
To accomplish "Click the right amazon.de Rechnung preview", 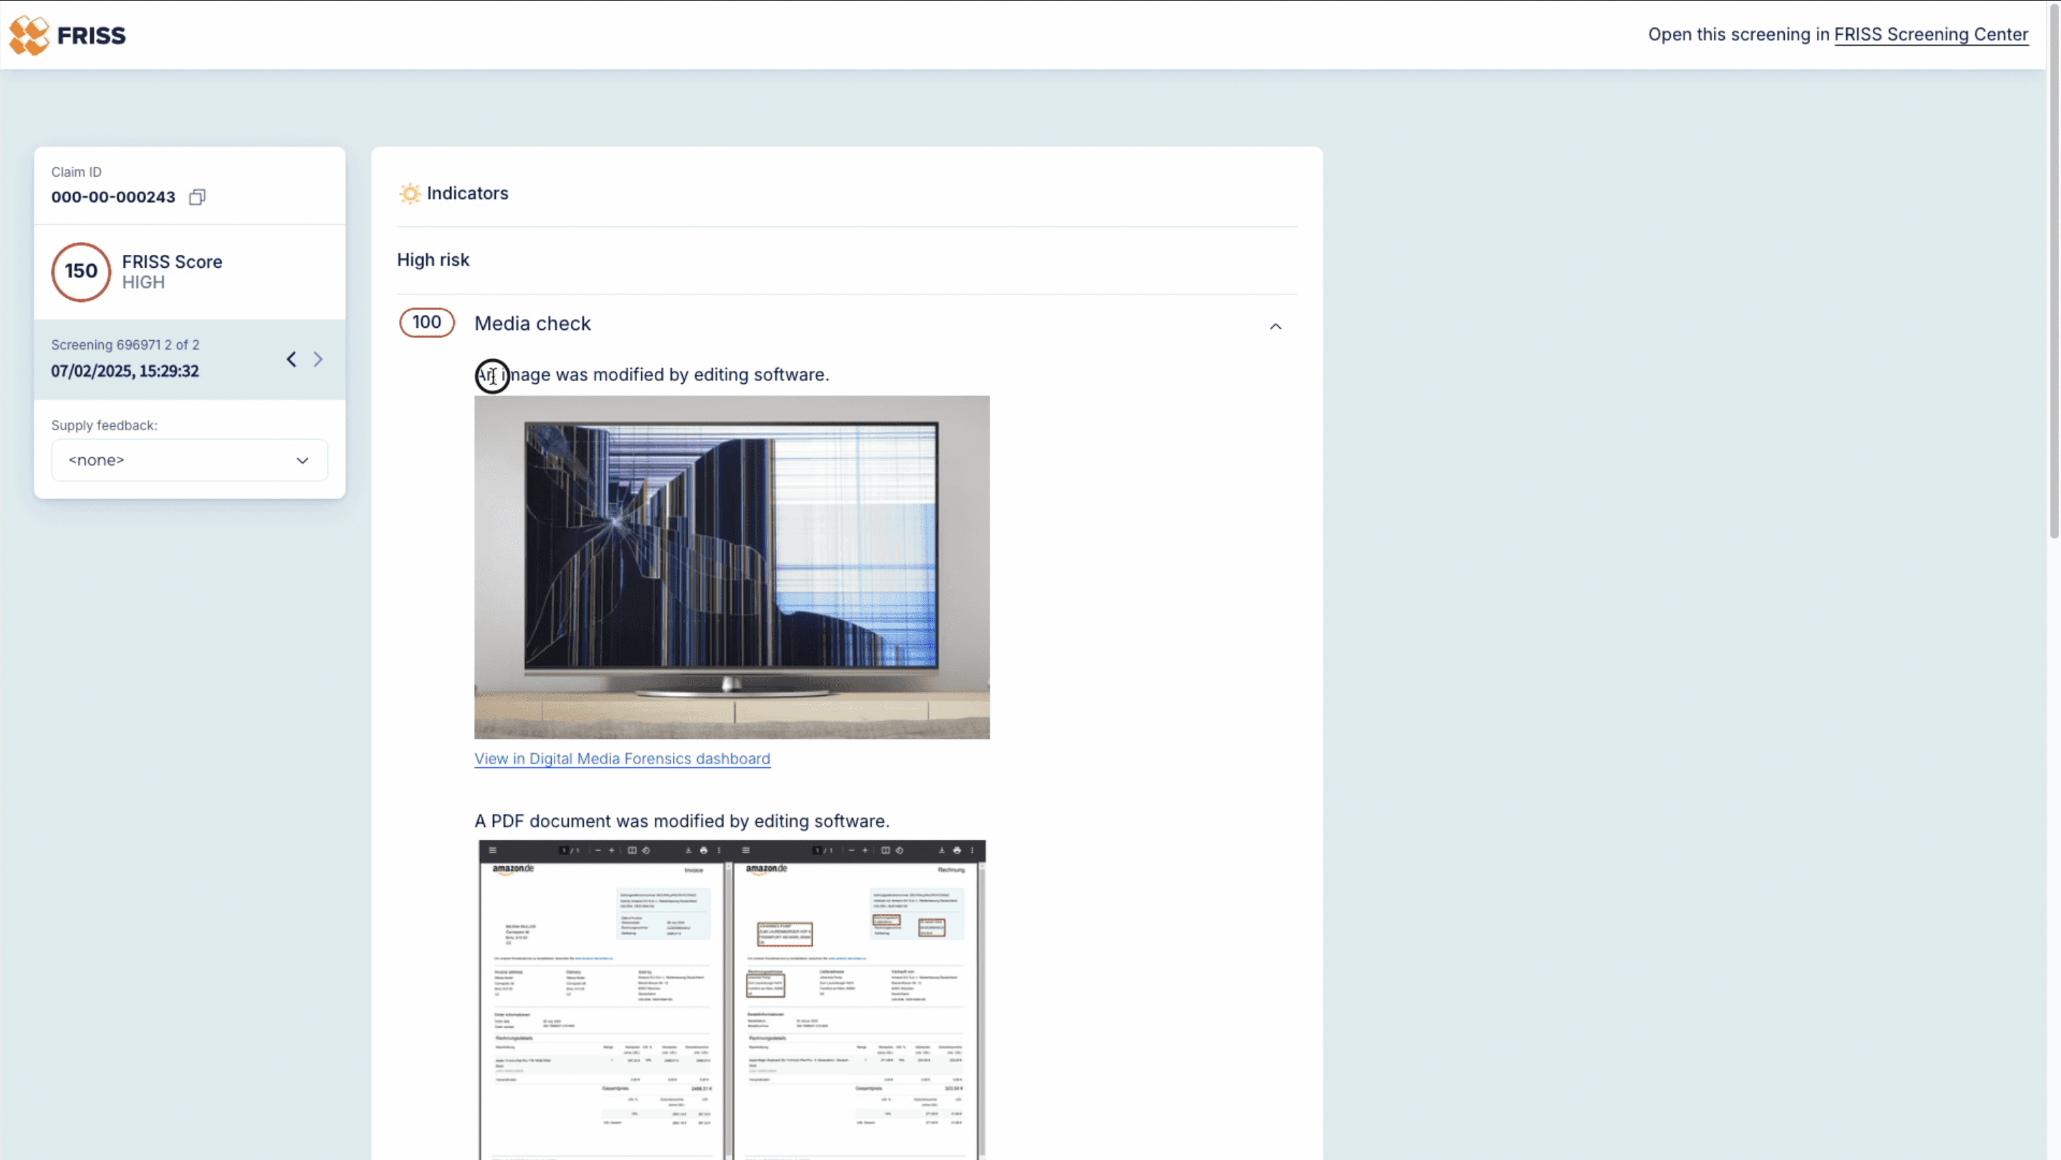I will point(856,1007).
